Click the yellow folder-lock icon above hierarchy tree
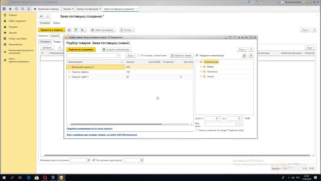The width and height of the screenshot is (321, 181). pos(244,56)
